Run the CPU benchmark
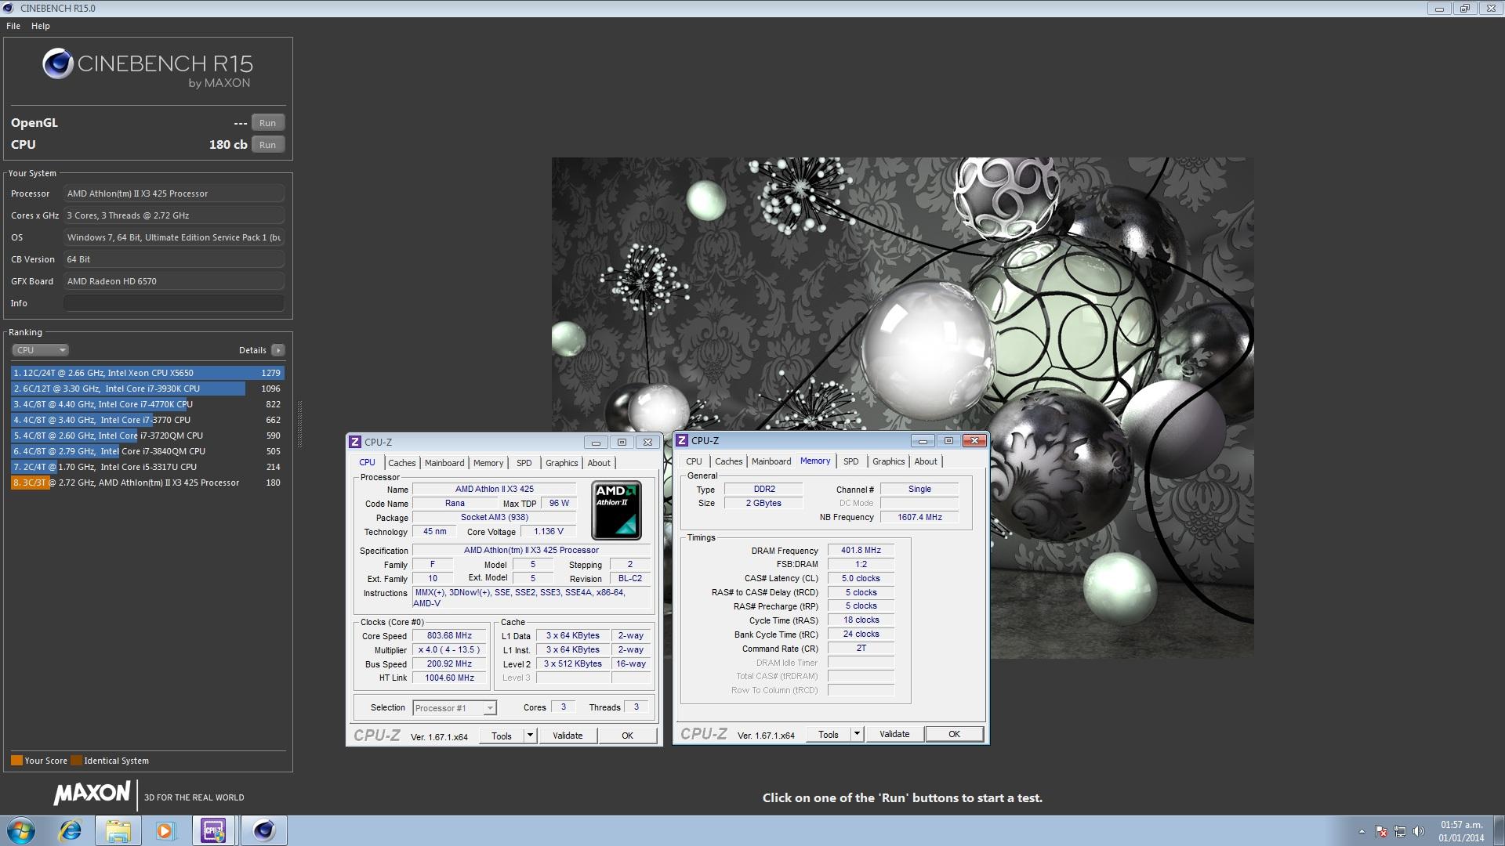This screenshot has height=846, width=1505. click(x=268, y=145)
